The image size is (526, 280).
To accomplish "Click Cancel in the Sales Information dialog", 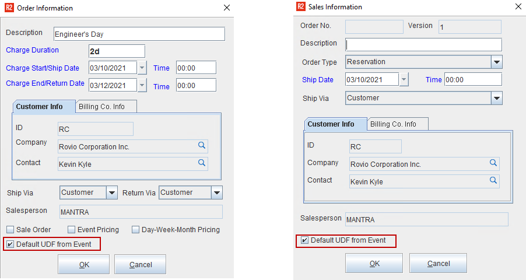I will coord(438,263).
